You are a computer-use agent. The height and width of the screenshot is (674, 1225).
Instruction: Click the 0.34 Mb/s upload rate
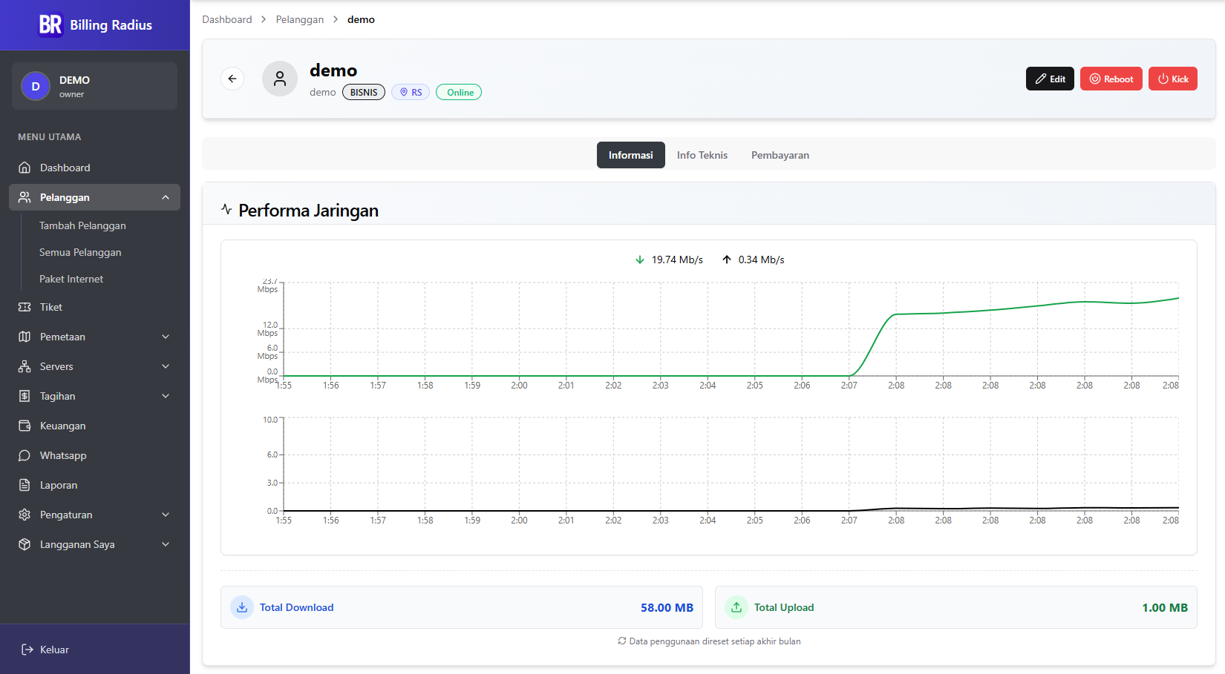point(761,260)
